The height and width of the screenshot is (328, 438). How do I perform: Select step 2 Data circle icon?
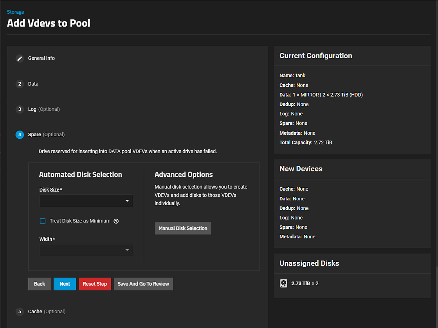coord(20,84)
